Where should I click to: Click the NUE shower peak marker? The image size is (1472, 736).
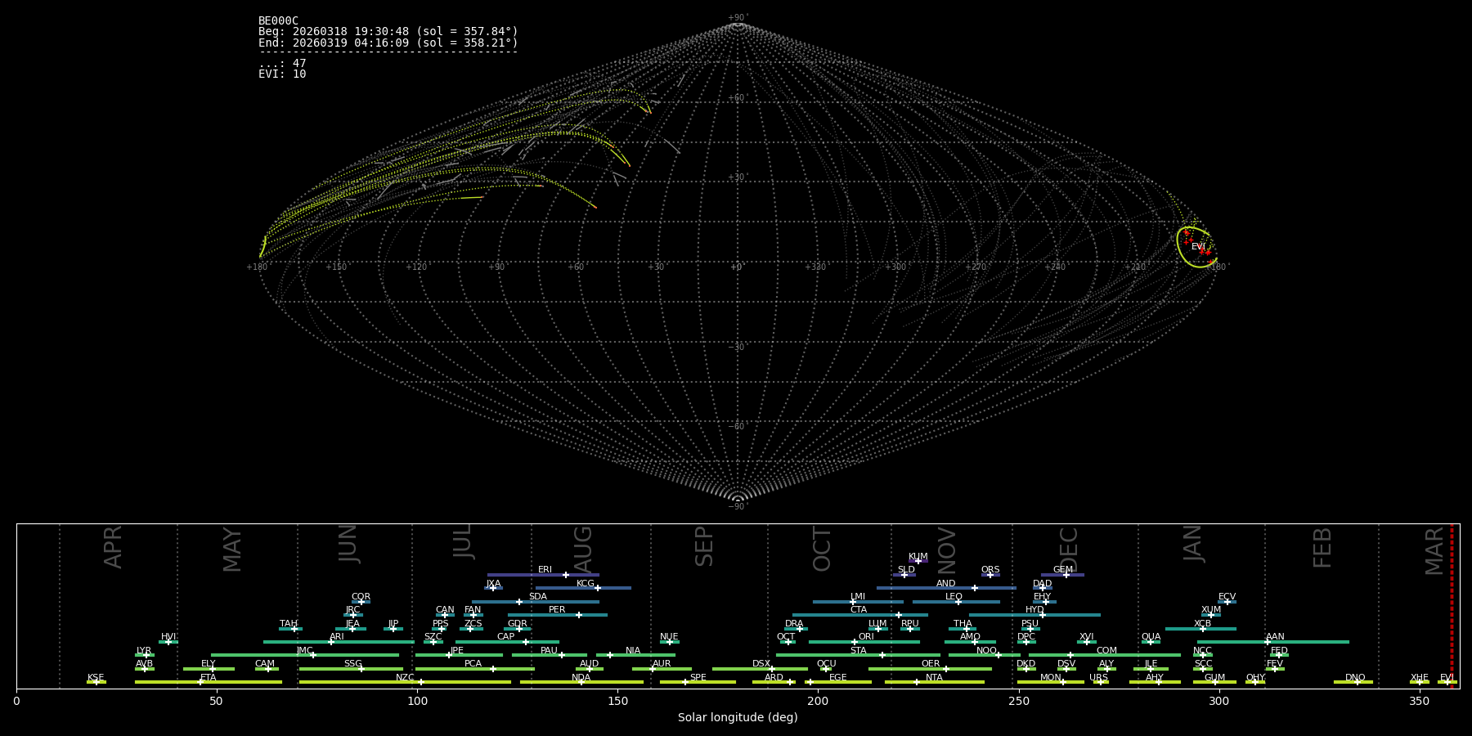coord(670,642)
